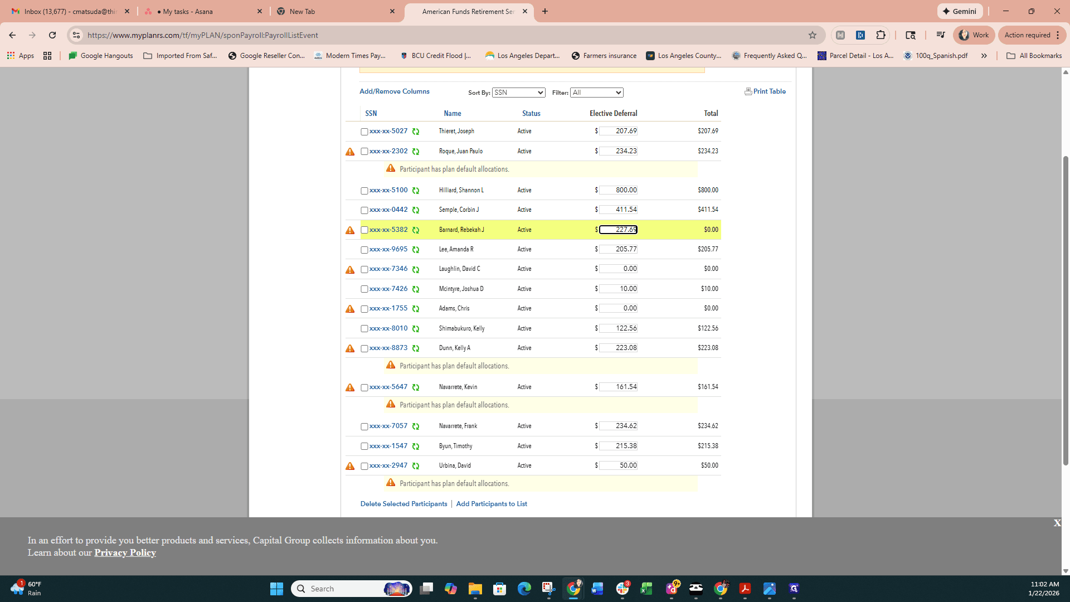This screenshot has width=1070, height=602.
Task: Reload the page
Action: [52, 35]
